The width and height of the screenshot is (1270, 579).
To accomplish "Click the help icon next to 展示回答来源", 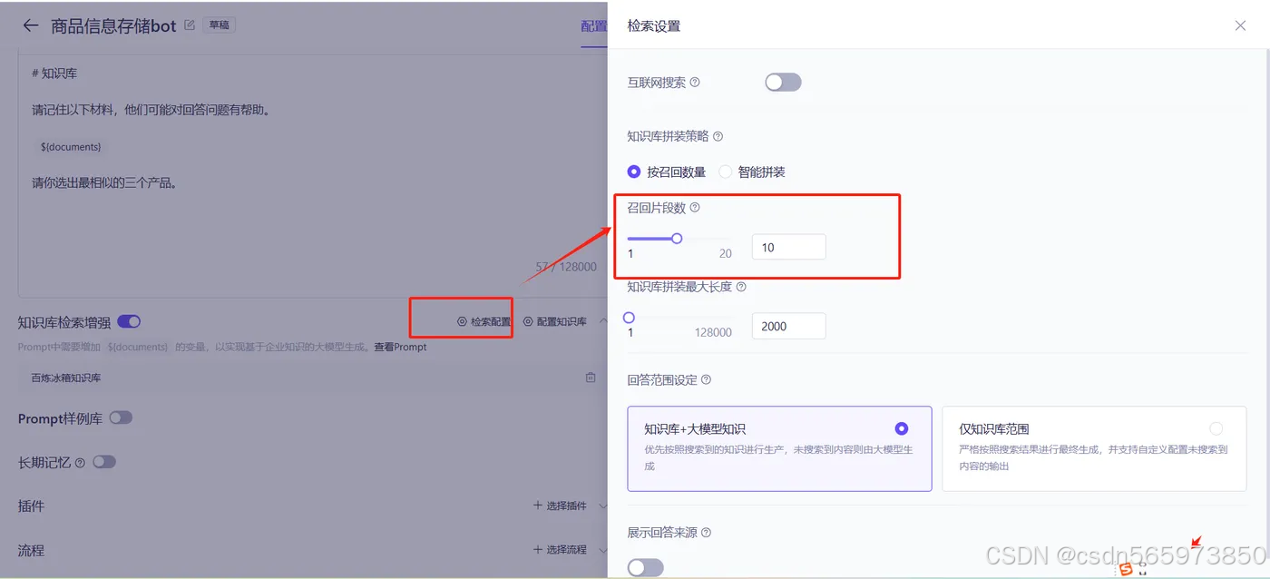I will pos(708,532).
